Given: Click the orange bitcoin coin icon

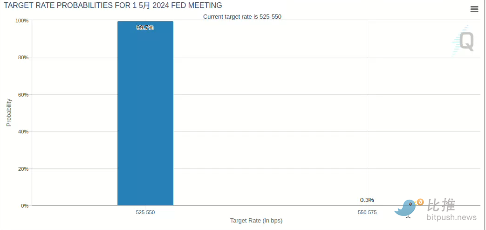Looking at the screenshot, I should click(420, 202).
